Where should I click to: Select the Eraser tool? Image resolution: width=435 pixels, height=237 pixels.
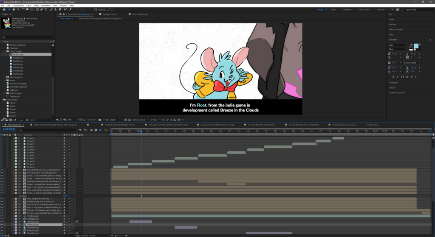(x=60, y=9)
